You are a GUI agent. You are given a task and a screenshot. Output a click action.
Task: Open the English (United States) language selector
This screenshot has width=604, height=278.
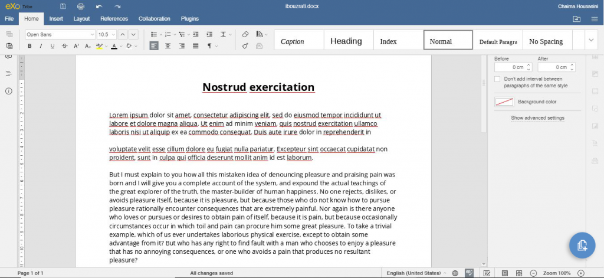click(x=416, y=273)
